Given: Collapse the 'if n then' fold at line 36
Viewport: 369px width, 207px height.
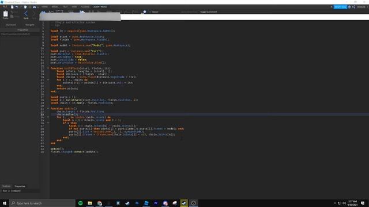Looking at the screenshot, I should pos(48,122).
